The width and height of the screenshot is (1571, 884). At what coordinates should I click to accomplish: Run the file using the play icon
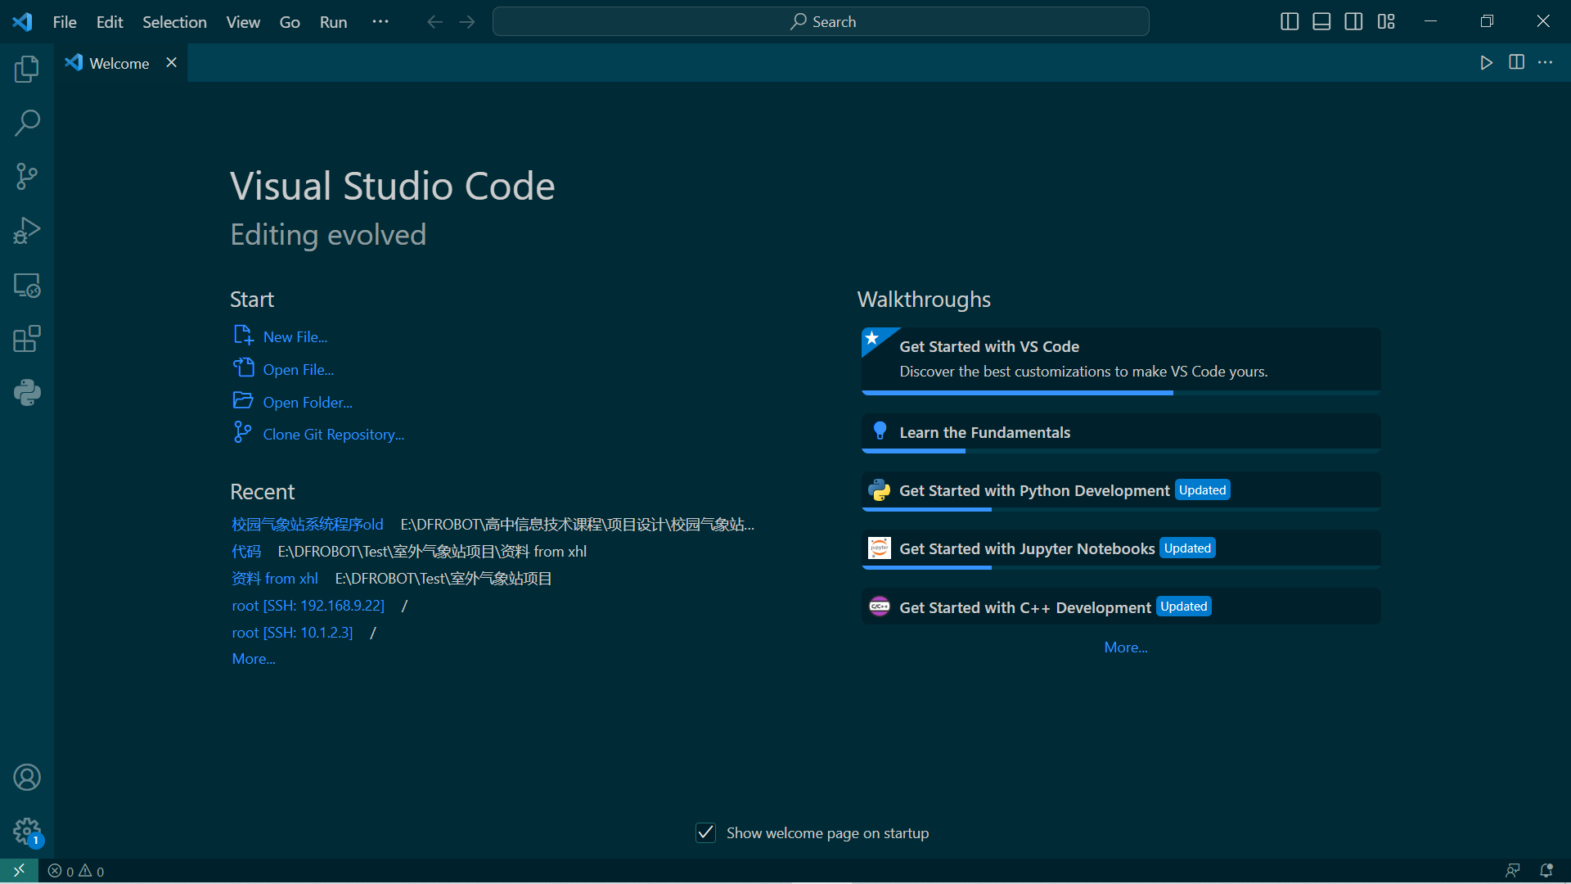coord(1487,62)
